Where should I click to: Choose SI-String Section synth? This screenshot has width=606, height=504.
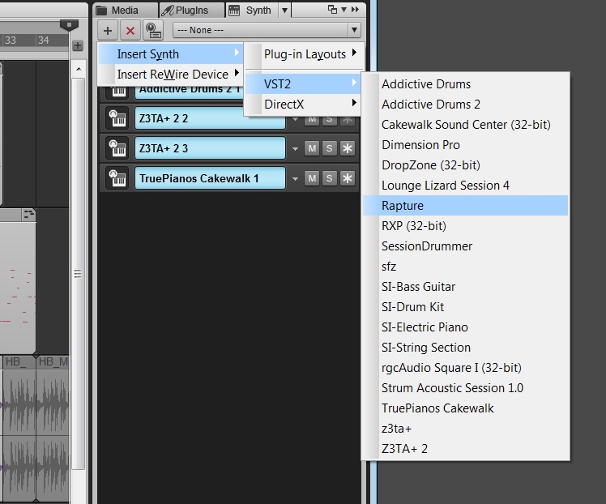click(465, 348)
